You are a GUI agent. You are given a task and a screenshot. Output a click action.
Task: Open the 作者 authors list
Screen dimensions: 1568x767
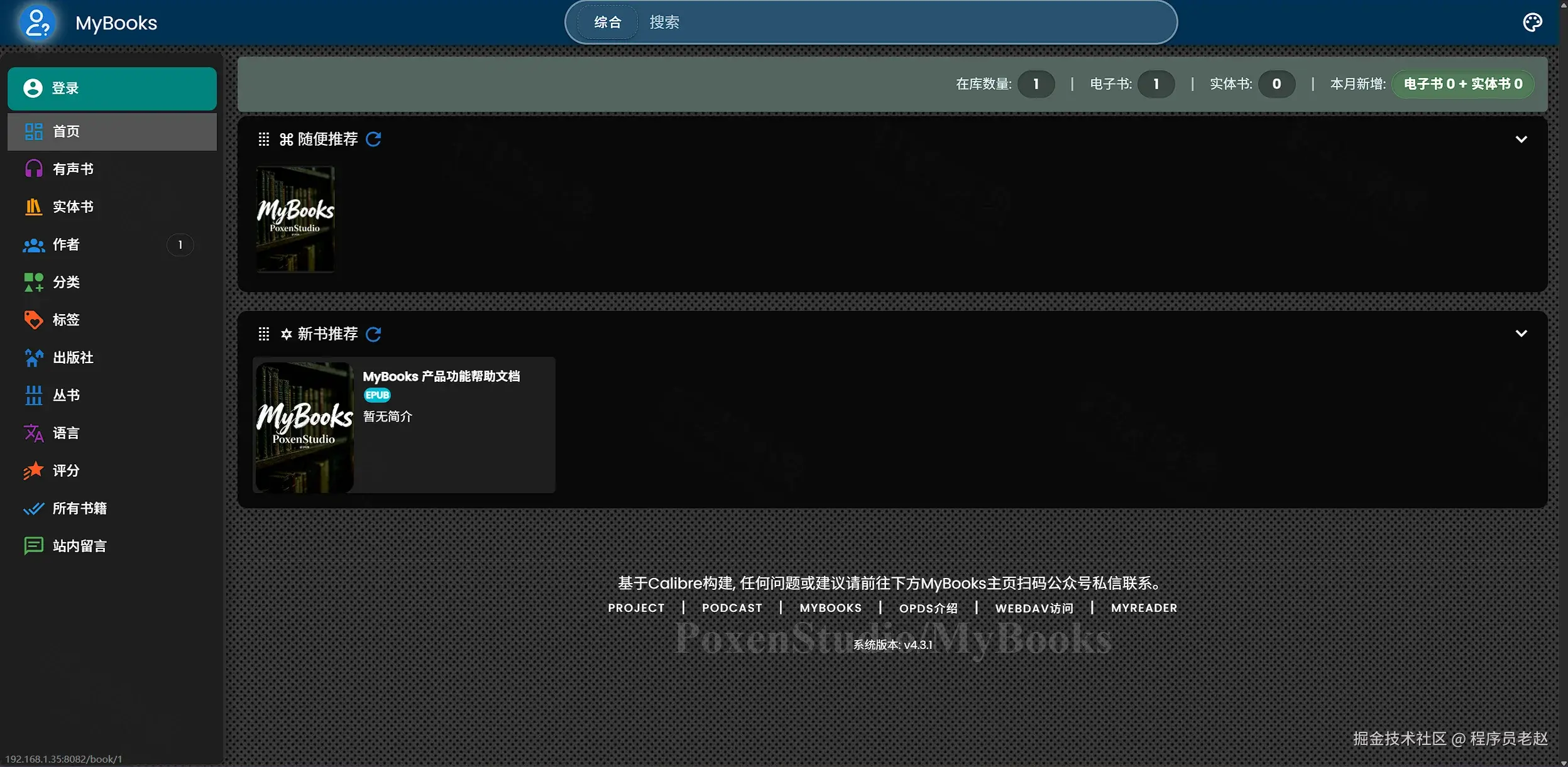click(112, 244)
